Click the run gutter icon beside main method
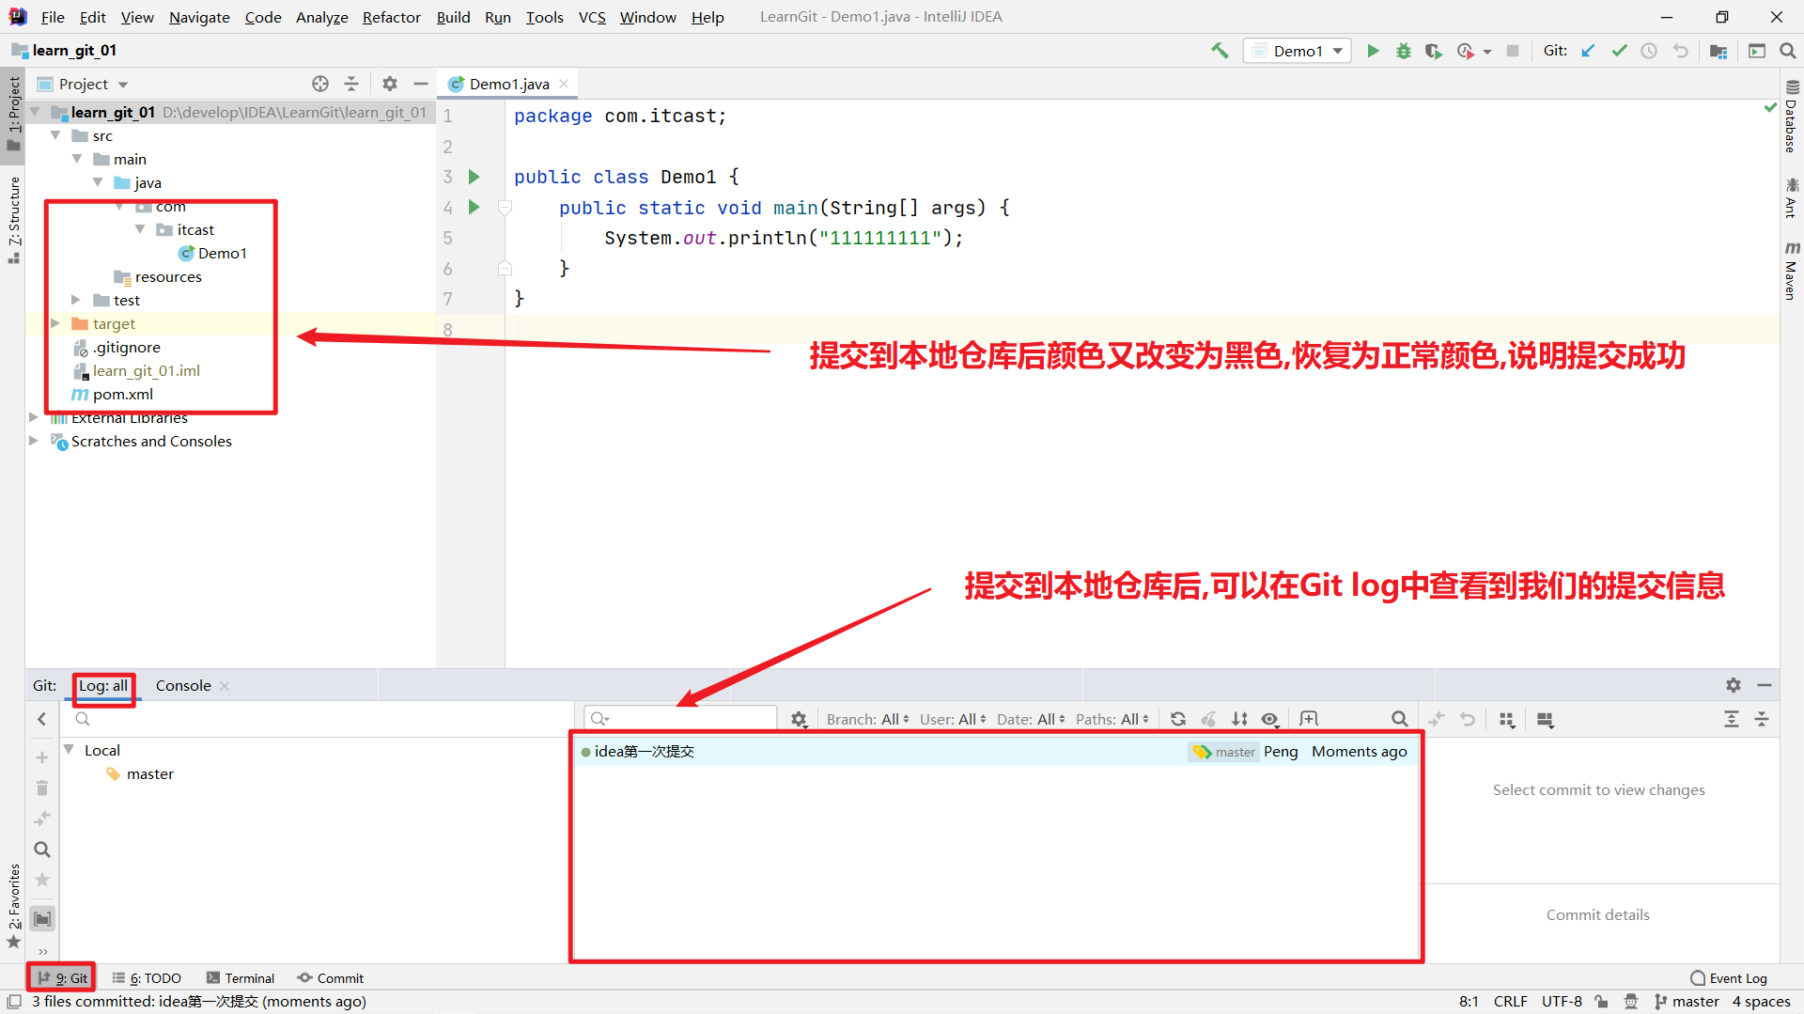The image size is (1804, 1014). pos(474,207)
